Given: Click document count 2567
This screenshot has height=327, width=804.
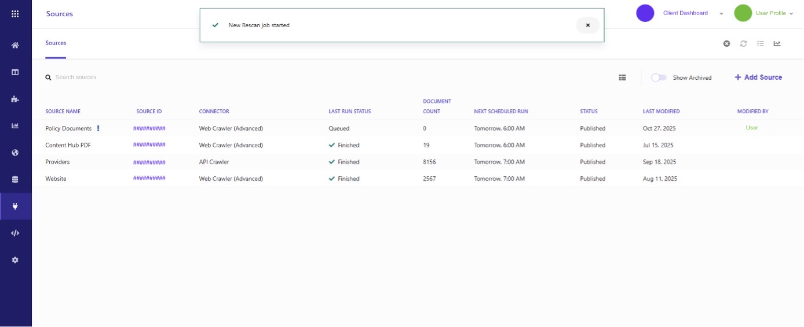Looking at the screenshot, I should pyautogui.click(x=429, y=179).
